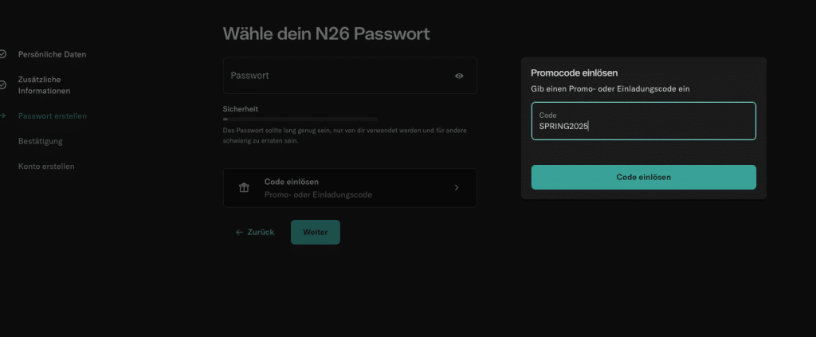This screenshot has width=816, height=337.
Task: Click the Sicherheit password strength bar
Action: [x=300, y=119]
